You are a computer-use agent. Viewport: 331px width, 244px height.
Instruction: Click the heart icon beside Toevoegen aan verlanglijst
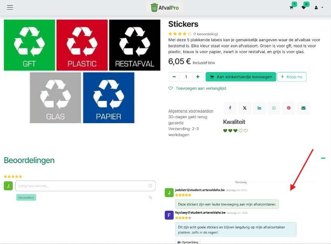click(171, 88)
